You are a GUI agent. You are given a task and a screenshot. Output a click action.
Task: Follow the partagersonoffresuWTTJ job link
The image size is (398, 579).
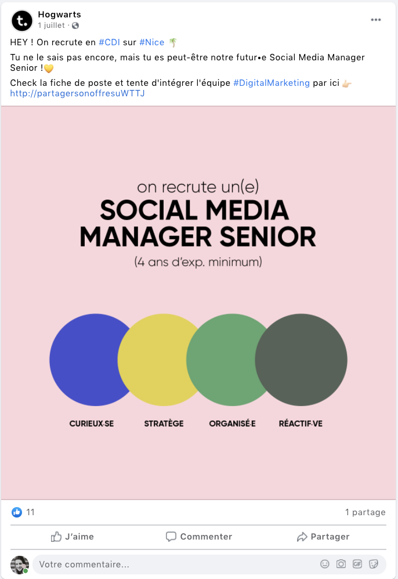(x=77, y=93)
